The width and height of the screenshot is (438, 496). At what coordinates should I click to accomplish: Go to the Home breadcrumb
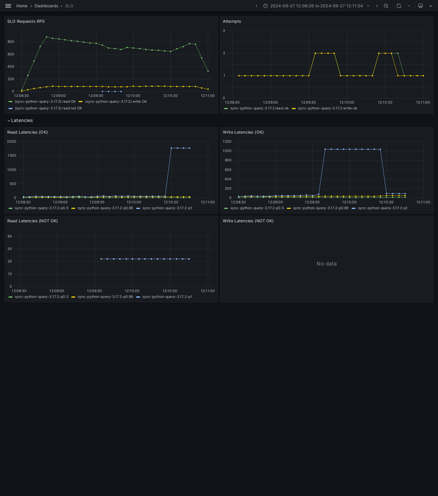point(22,6)
